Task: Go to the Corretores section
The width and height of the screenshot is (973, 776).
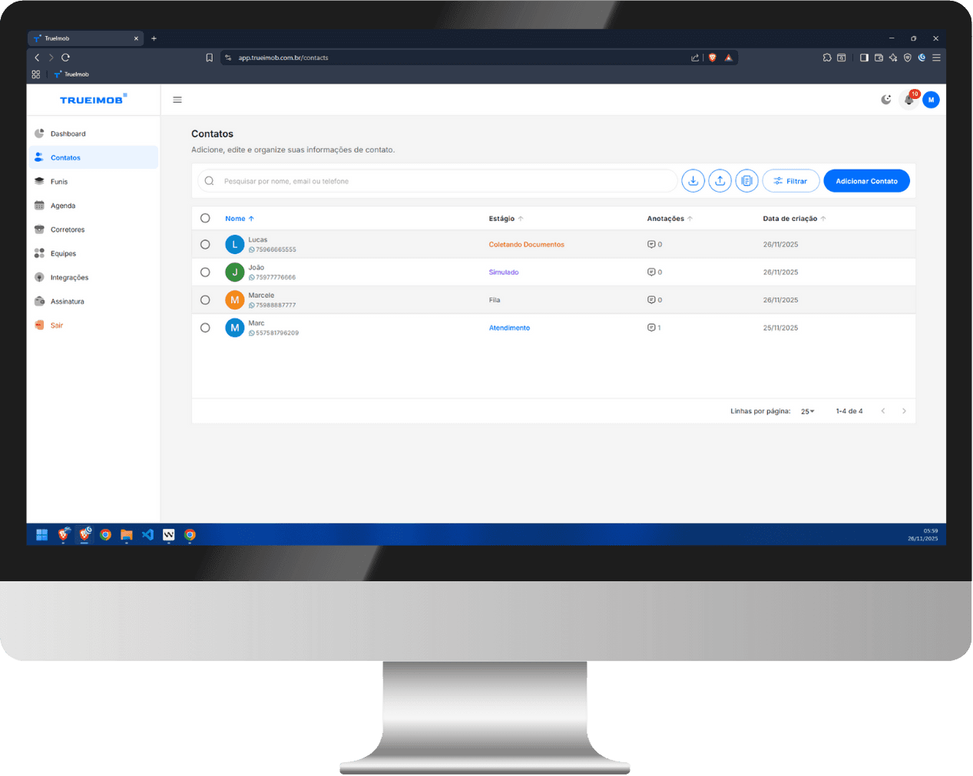Action: tap(66, 229)
